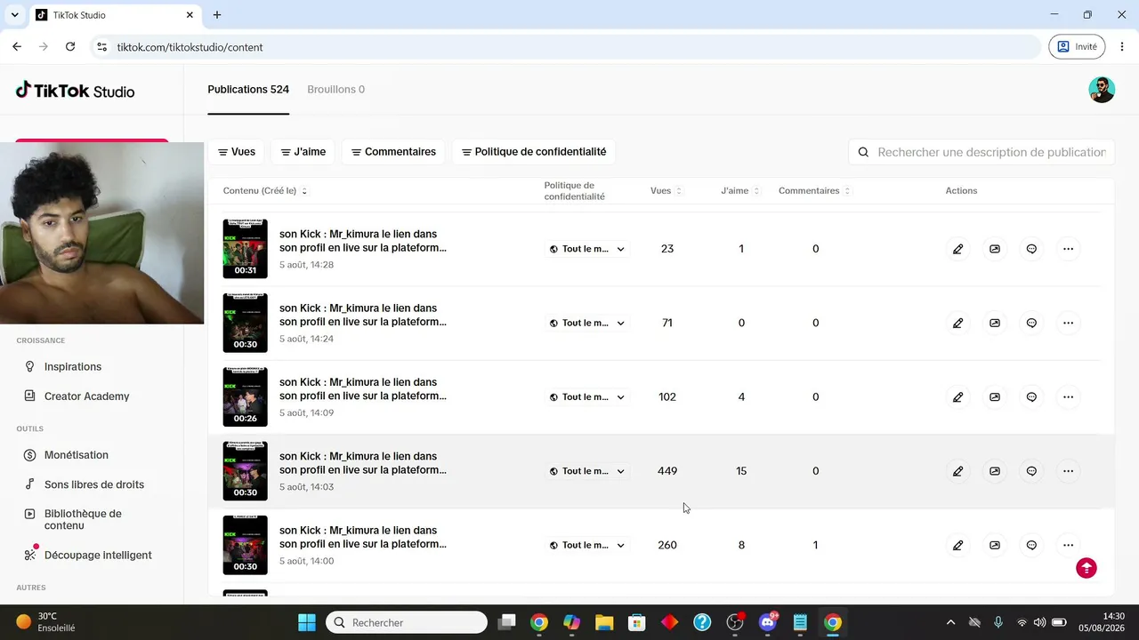Image resolution: width=1139 pixels, height=640 pixels.
Task: Open the 00:31 video thumbnail
Action: 245,249
